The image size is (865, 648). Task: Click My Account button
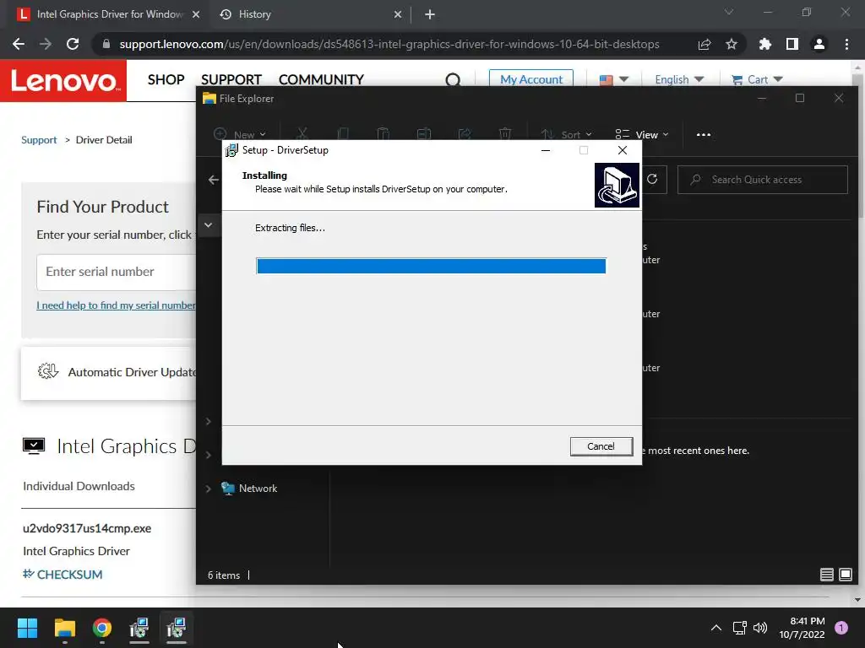pos(531,79)
